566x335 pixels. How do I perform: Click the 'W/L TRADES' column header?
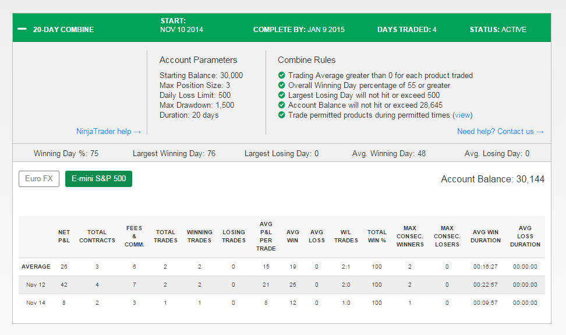point(346,236)
